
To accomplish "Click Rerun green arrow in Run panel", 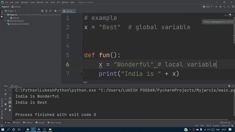I will [6, 91].
